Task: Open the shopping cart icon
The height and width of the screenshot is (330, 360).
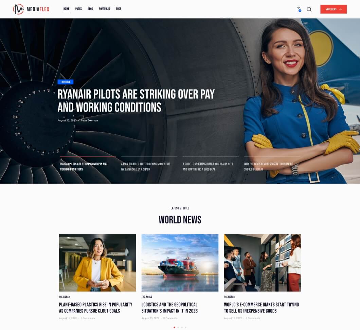Action: [x=299, y=9]
